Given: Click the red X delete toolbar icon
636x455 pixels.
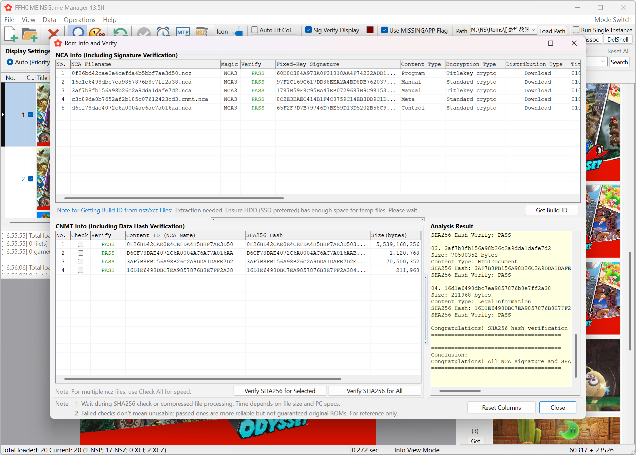Looking at the screenshot, I should [x=53, y=33].
